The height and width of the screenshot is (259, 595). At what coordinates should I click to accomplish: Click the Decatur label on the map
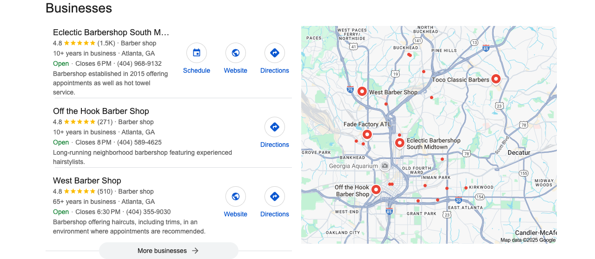519,152
